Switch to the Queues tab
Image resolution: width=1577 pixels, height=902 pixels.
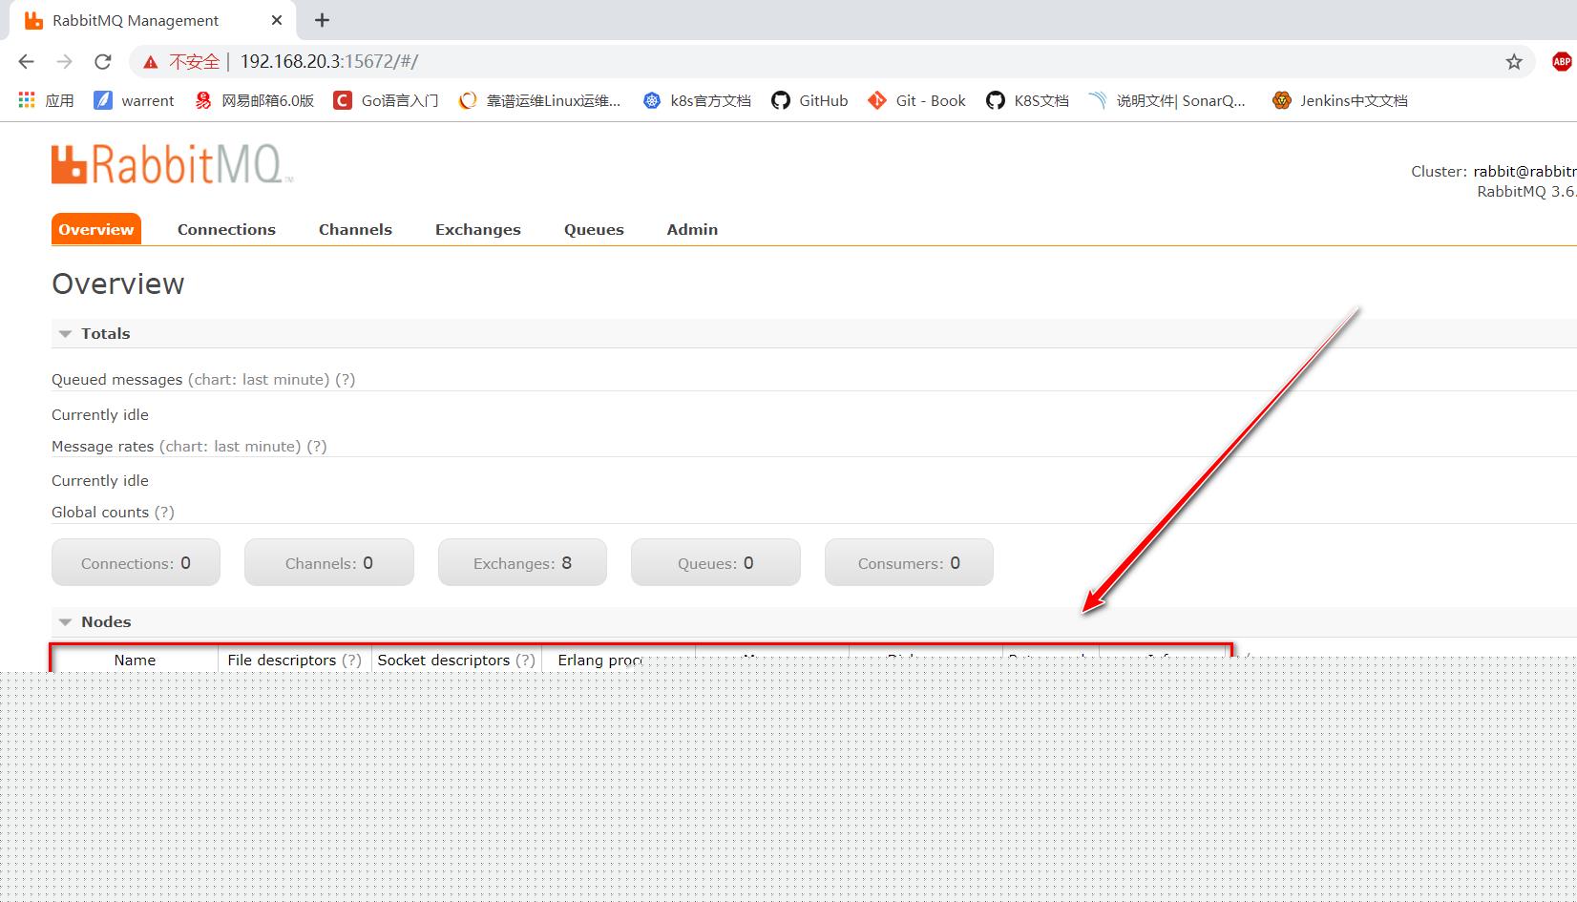tap(594, 229)
